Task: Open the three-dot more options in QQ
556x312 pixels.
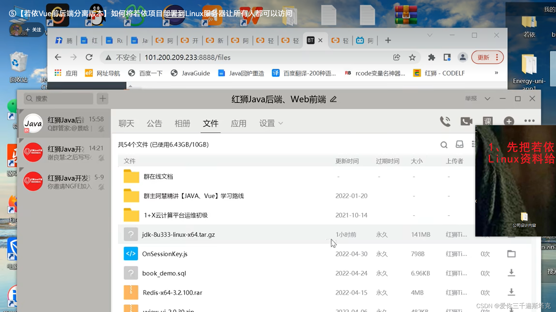Action: point(530,121)
